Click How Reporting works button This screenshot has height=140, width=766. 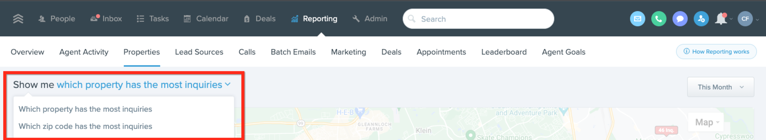716,52
